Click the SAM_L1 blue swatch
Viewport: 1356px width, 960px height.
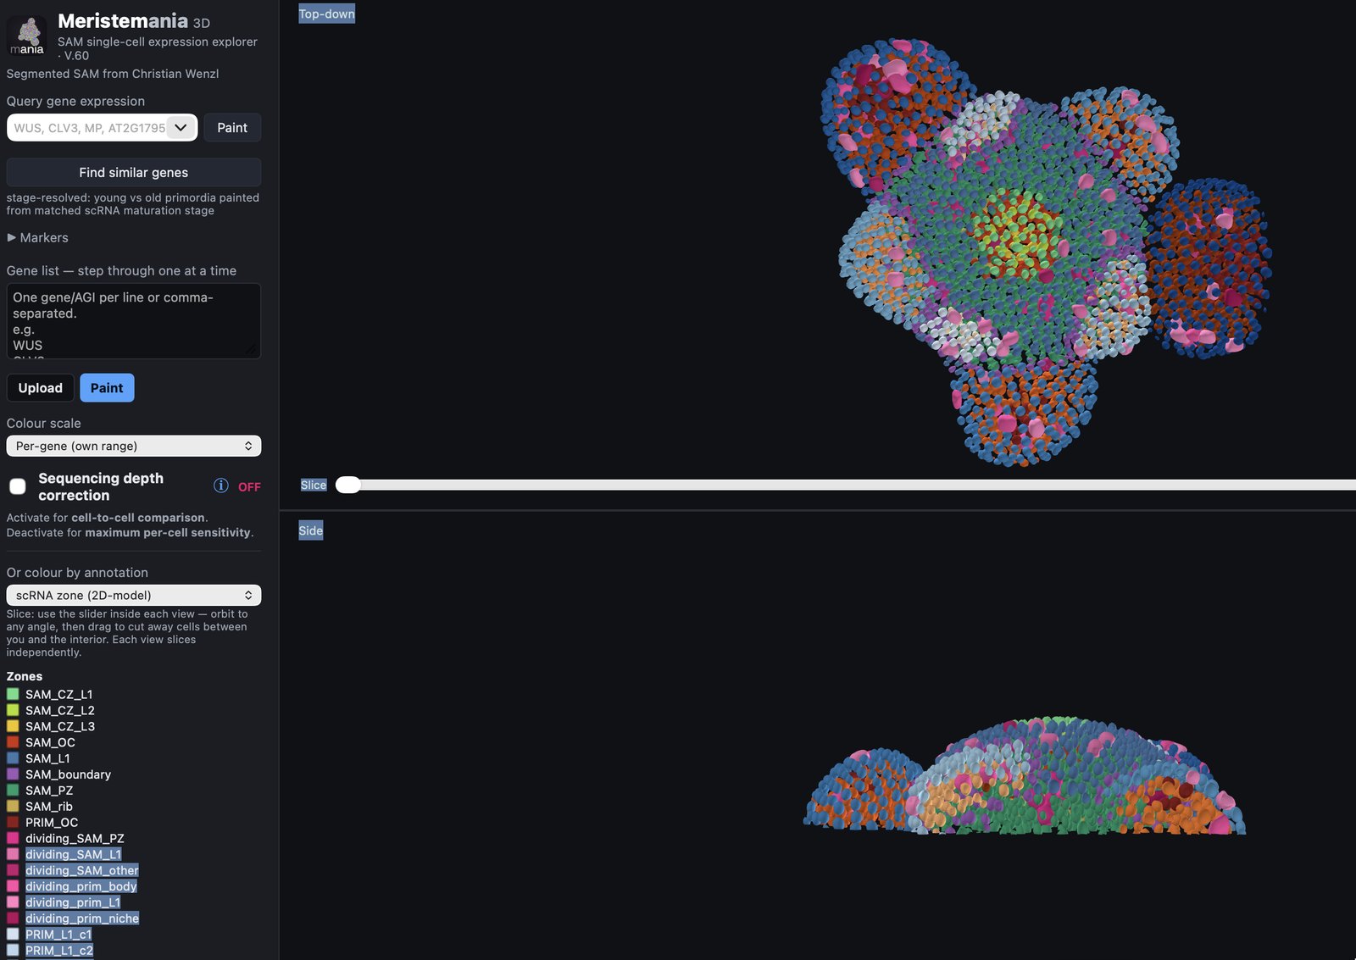pos(13,758)
